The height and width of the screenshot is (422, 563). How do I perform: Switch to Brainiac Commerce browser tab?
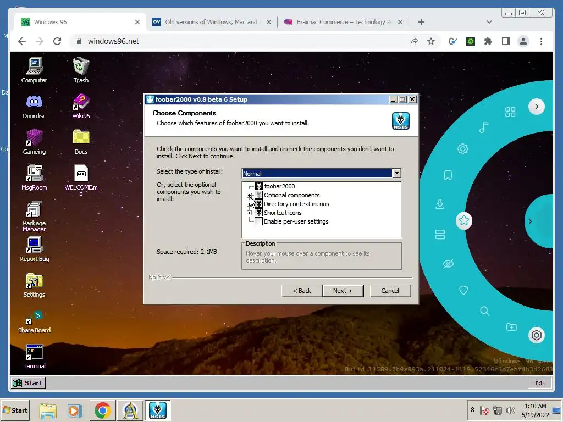(x=343, y=22)
